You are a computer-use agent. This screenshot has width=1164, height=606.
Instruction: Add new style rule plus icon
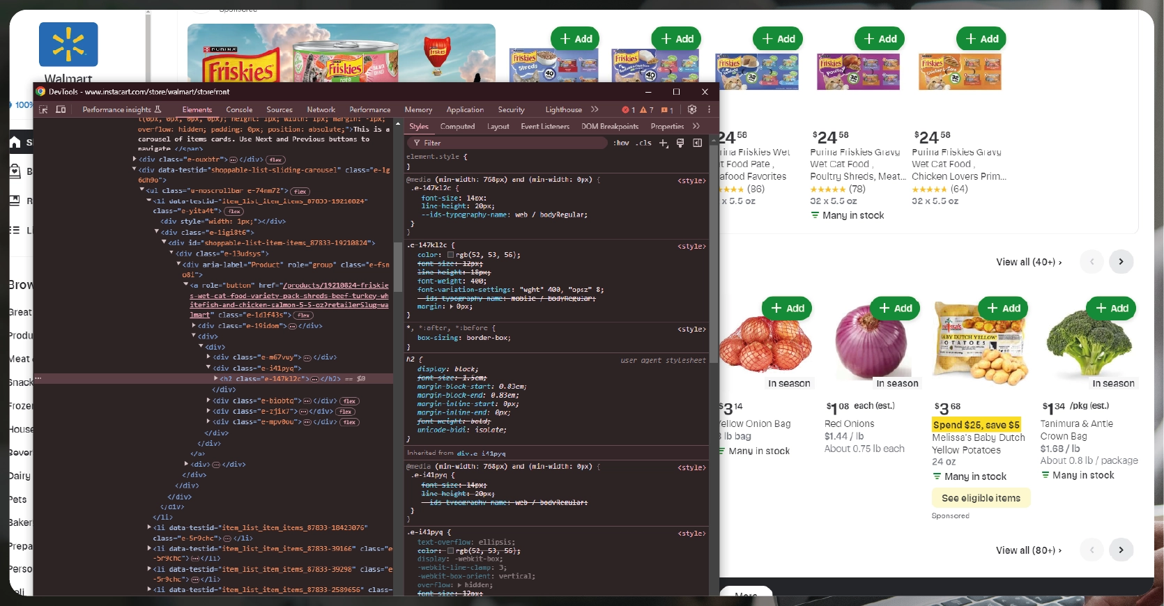tap(664, 143)
